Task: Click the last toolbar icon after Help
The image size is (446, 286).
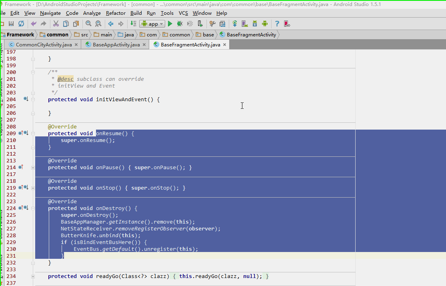Action: tap(287, 24)
